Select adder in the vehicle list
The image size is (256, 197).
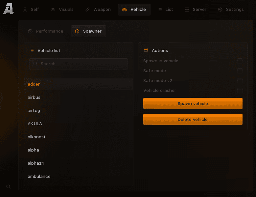click(79, 84)
